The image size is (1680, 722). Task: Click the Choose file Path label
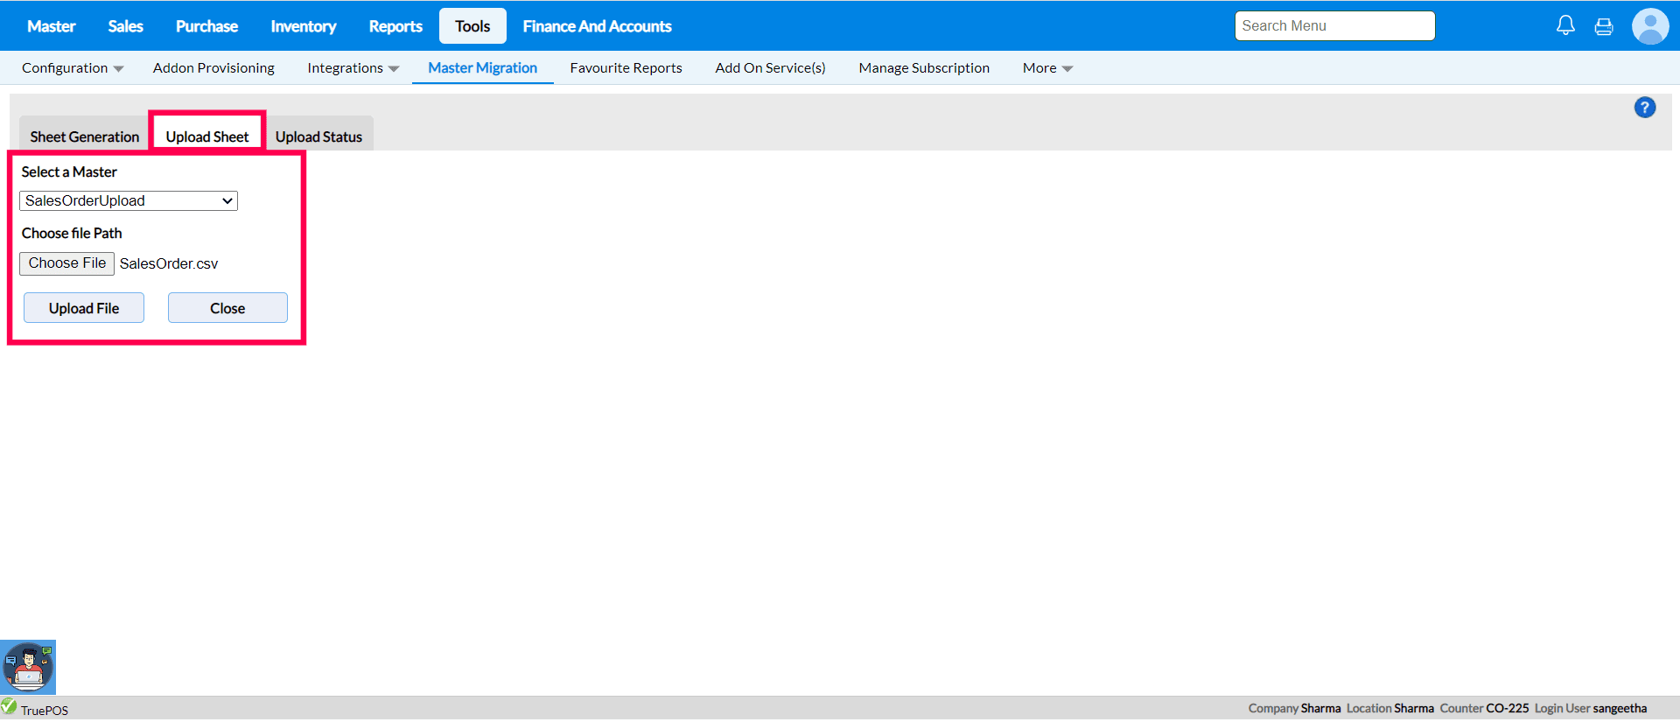72,234
